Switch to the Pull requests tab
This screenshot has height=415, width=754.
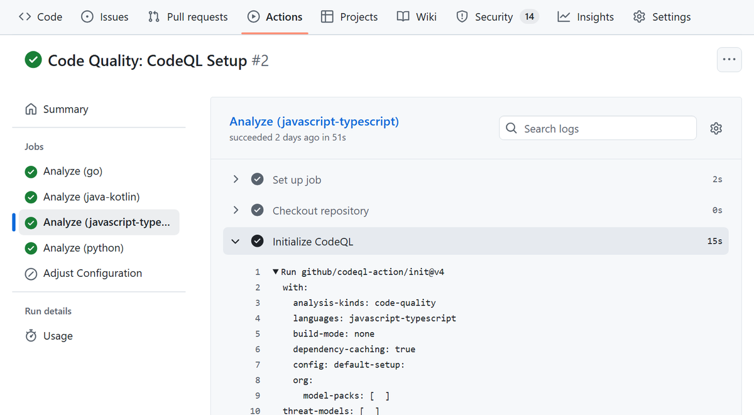188,17
